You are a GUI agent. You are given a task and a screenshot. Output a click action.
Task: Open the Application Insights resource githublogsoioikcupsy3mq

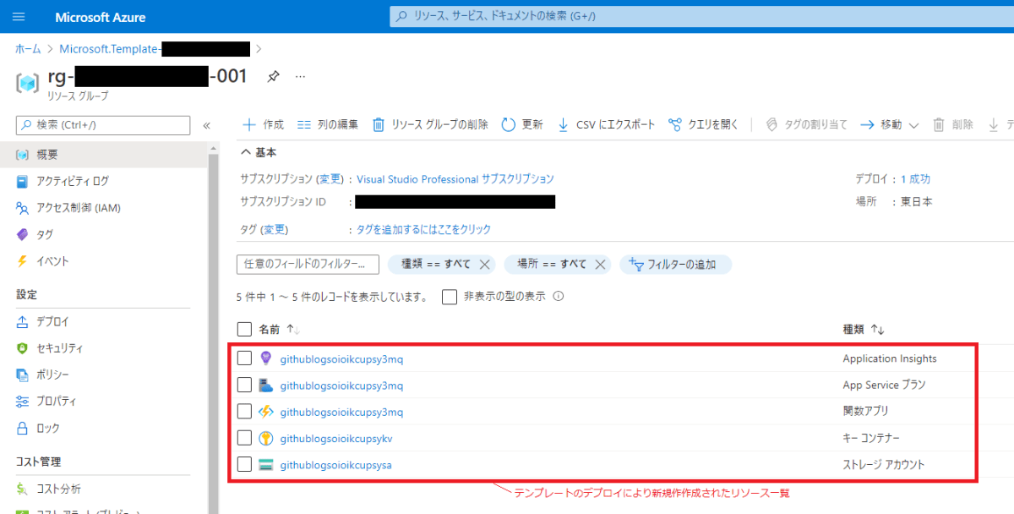[341, 358]
